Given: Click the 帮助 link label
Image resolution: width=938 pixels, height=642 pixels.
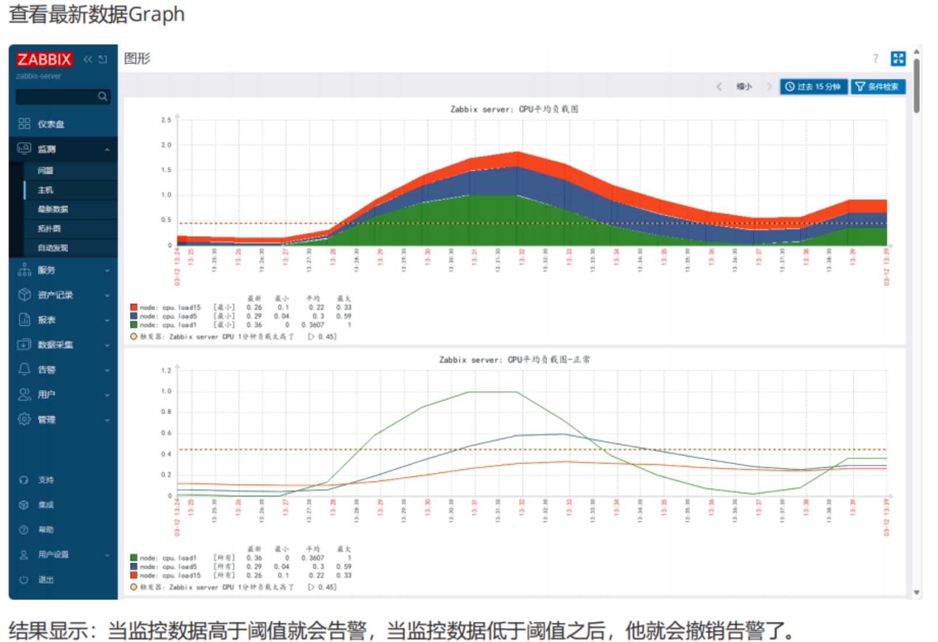Looking at the screenshot, I should click(x=46, y=530).
